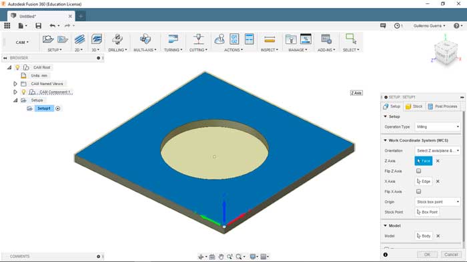Screen dimensions: 467x262
Task: Click the Setup Sheet icon in Actions
Action: [249, 39]
